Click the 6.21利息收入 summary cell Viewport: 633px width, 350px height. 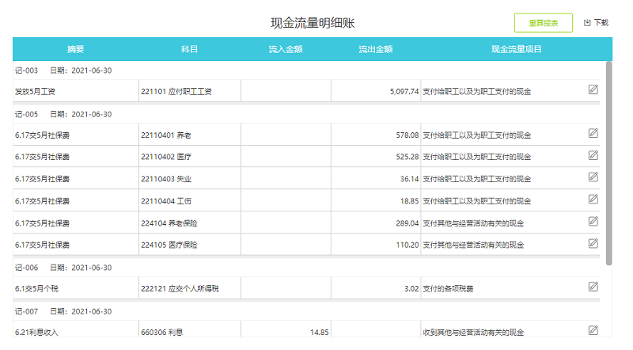pyautogui.click(x=76, y=329)
